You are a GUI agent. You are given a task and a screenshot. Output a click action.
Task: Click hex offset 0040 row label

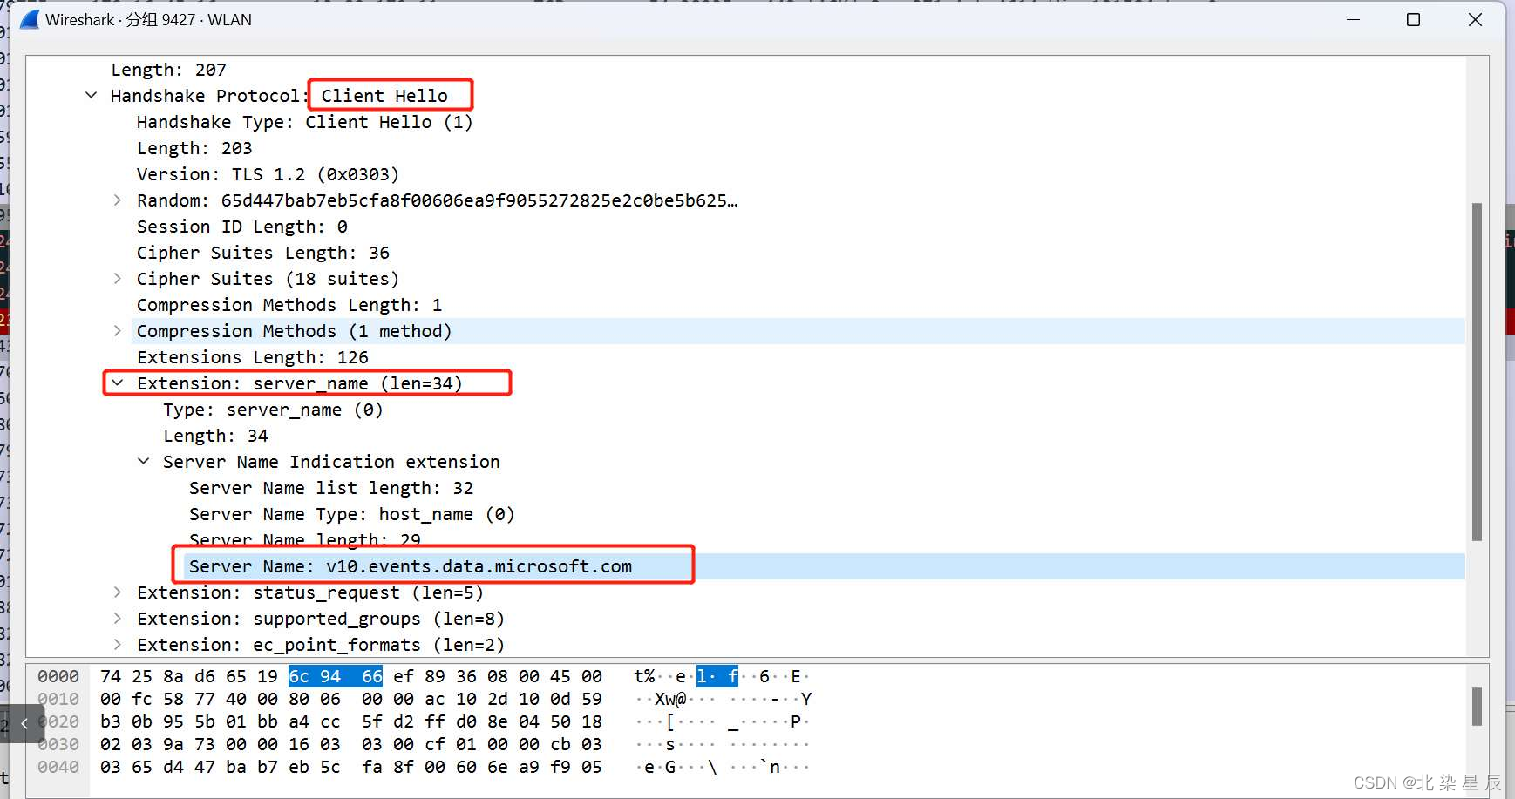(58, 767)
